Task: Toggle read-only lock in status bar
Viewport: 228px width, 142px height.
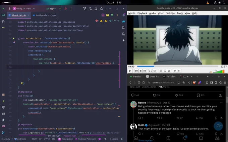Action: click(x=122, y=139)
